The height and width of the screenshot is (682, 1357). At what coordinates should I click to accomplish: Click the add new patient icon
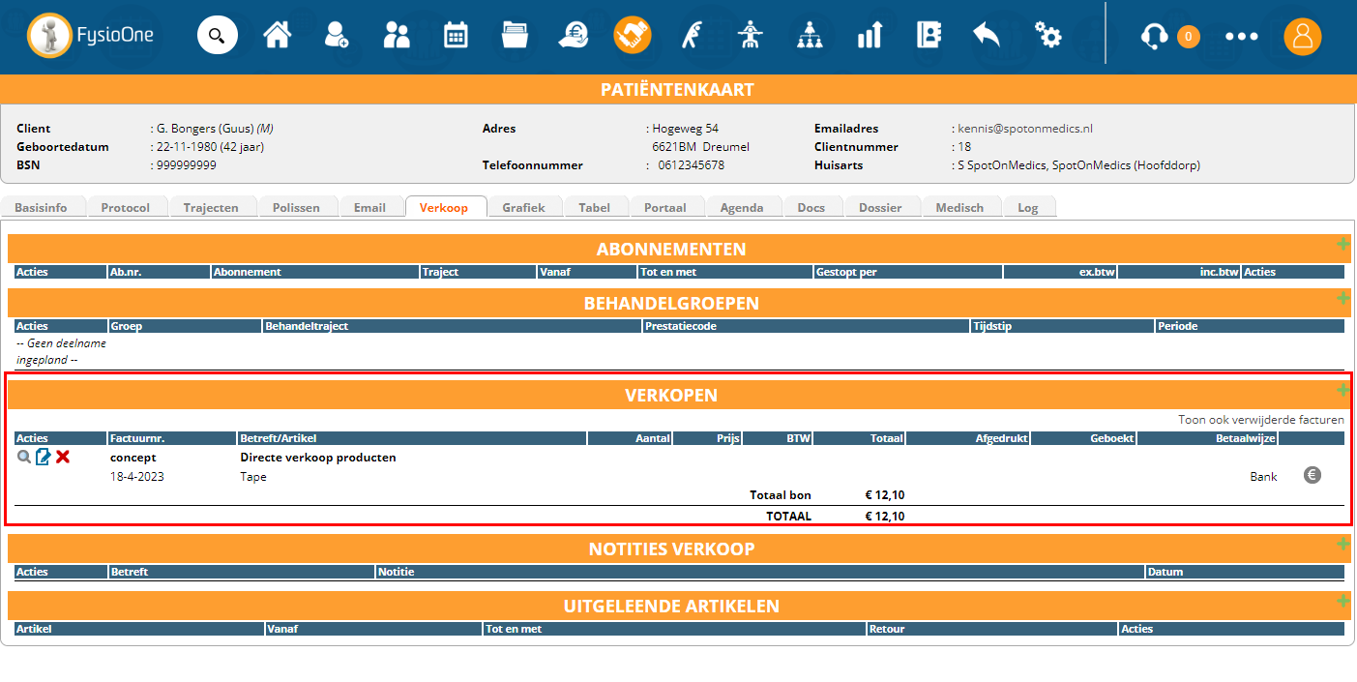[337, 37]
